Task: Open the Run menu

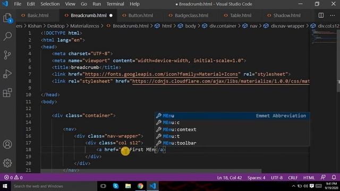Action: click(97, 4)
